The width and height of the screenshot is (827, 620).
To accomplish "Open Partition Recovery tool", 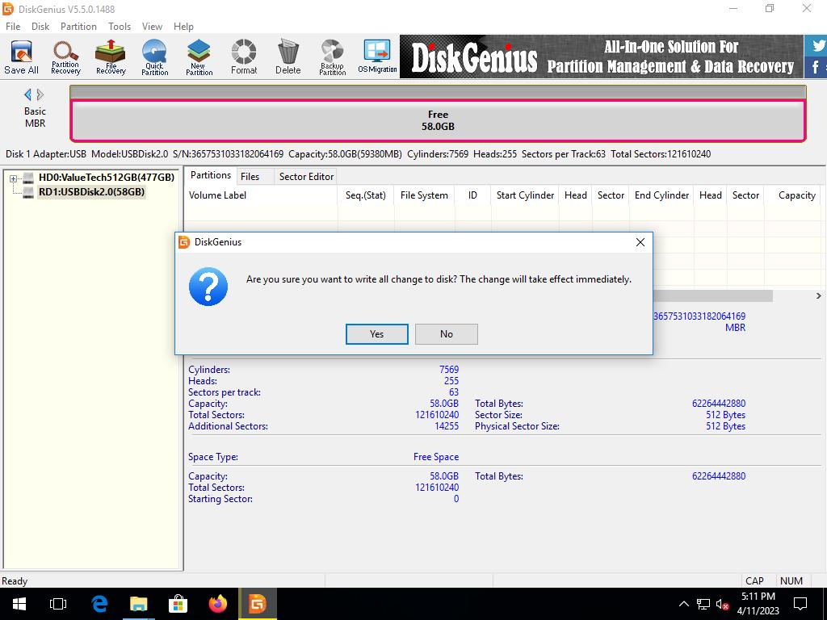I will (x=65, y=57).
